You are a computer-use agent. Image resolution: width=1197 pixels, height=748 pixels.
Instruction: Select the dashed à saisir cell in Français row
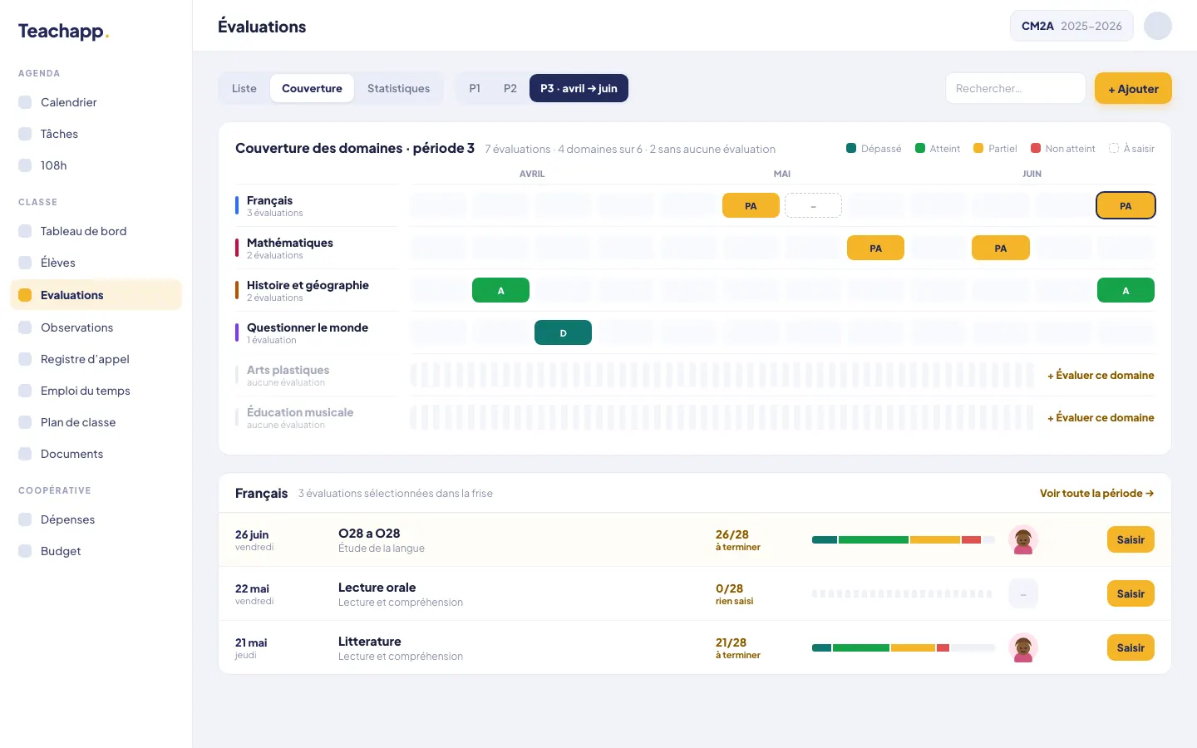point(813,205)
